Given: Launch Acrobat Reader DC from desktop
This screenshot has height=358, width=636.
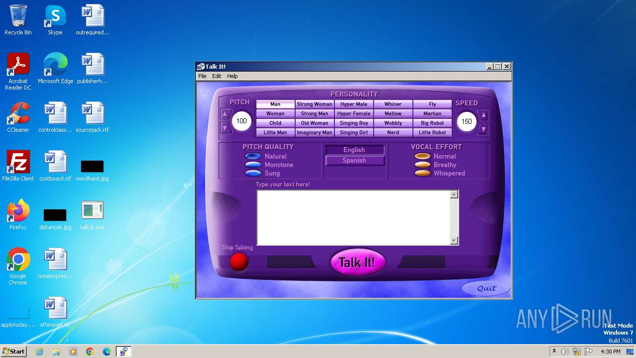Looking at the screenshot, I should coord(18,72).
